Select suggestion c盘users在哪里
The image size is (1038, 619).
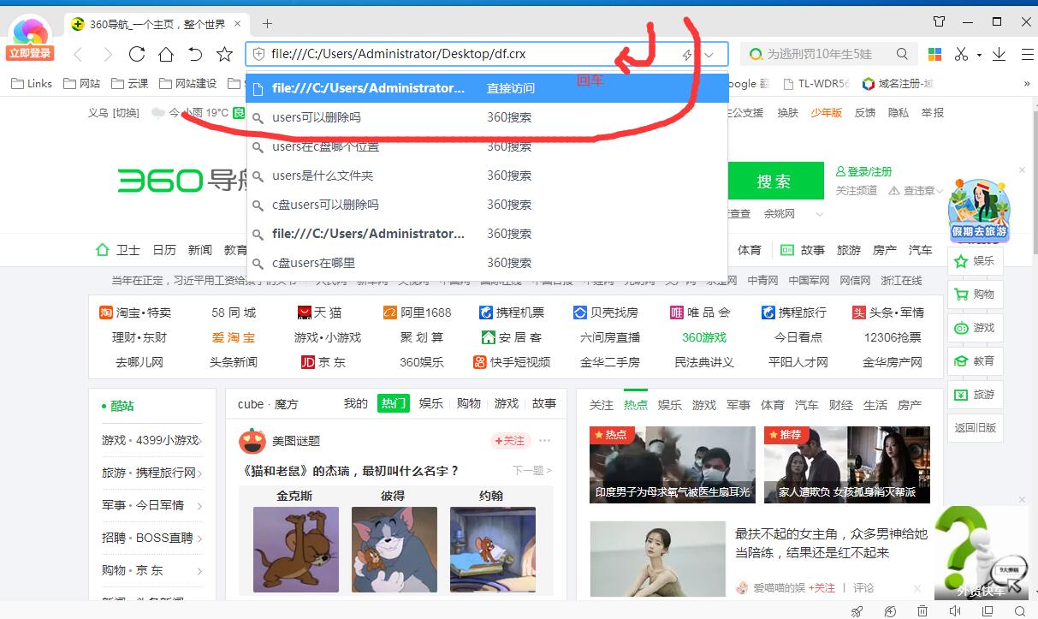487,263
